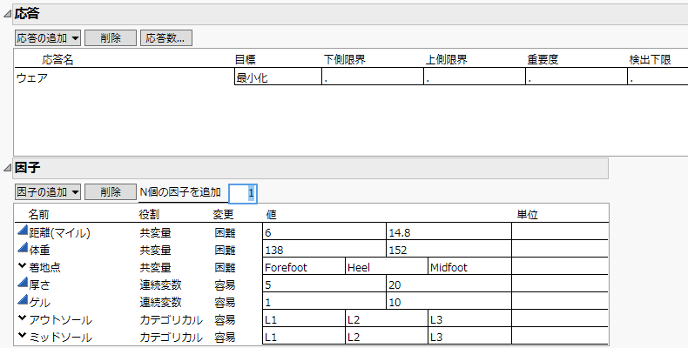
Task: Open the 最小化 goal cell
Action: pos(278,77)
